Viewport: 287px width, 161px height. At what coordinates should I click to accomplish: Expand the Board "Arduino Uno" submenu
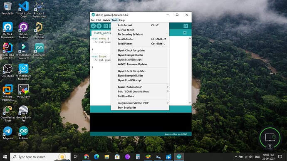(x=140, y=87)
